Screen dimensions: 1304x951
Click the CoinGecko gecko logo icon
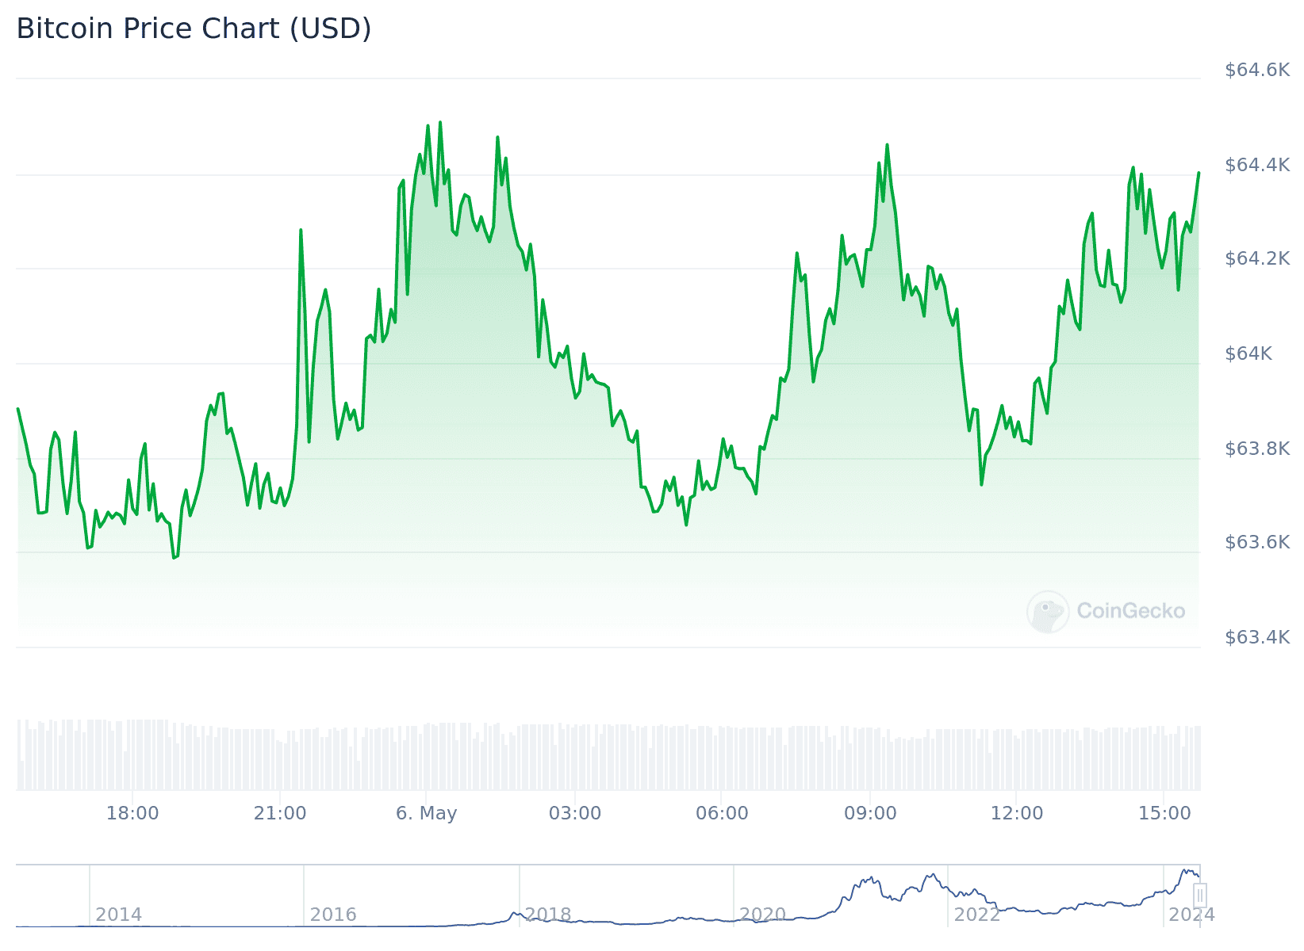coord(1048,611)
